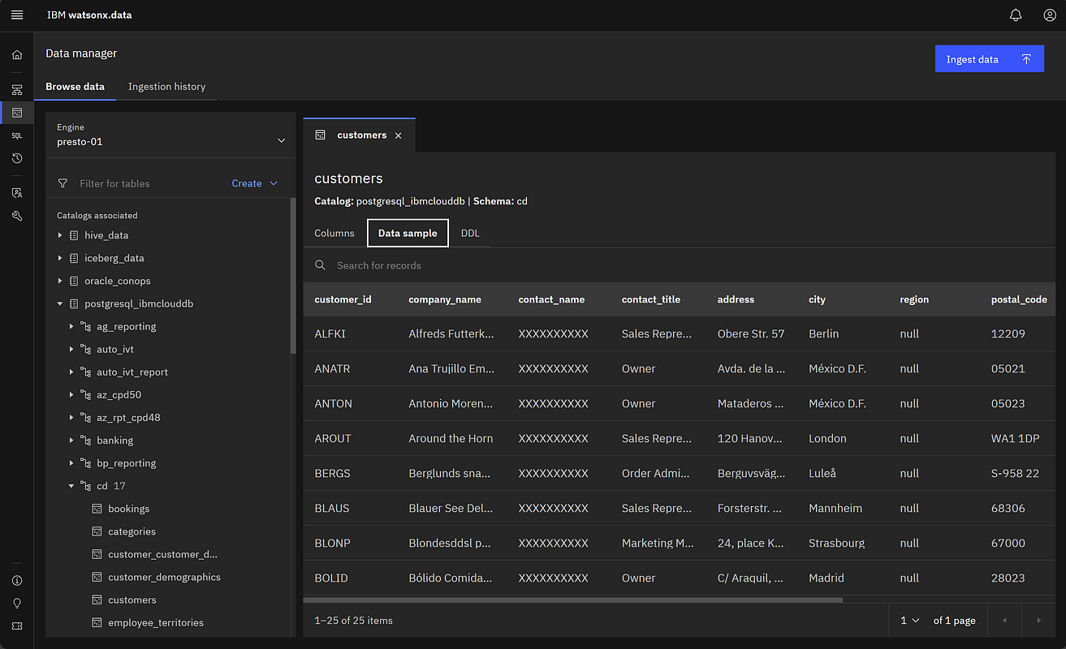The width and height of the screenshot is (1066, 649).
Task: Select the bp_reporting schema
Action: pyautogui.click(x=126, y=463)
